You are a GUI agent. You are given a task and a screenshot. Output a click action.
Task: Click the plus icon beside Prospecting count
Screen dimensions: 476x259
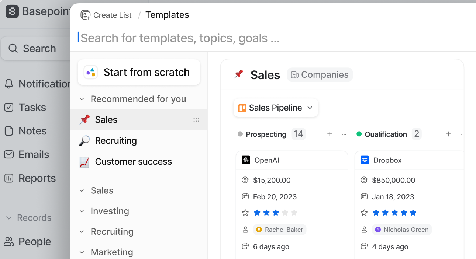[330, 134]
